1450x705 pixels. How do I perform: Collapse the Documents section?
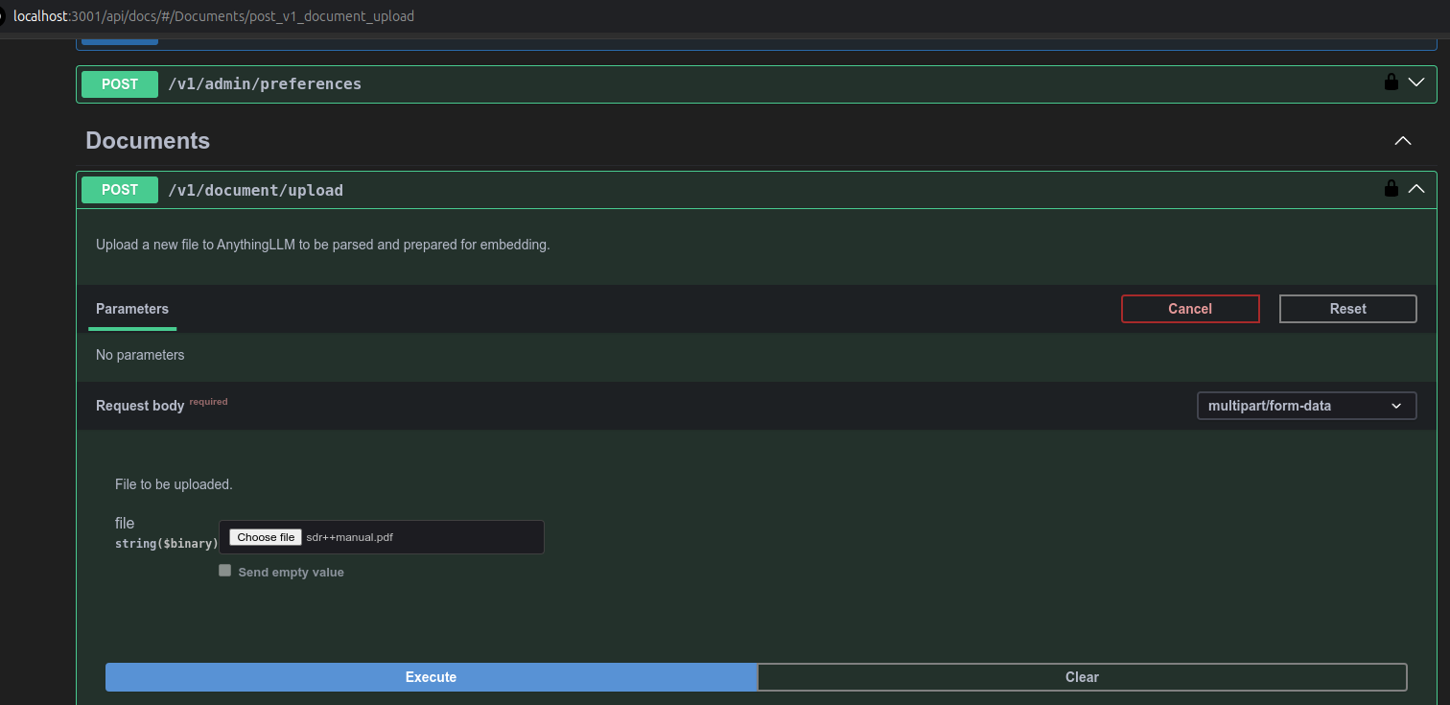point(1403,141)
